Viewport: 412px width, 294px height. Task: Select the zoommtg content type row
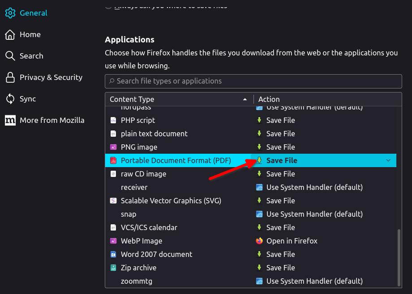251,281
